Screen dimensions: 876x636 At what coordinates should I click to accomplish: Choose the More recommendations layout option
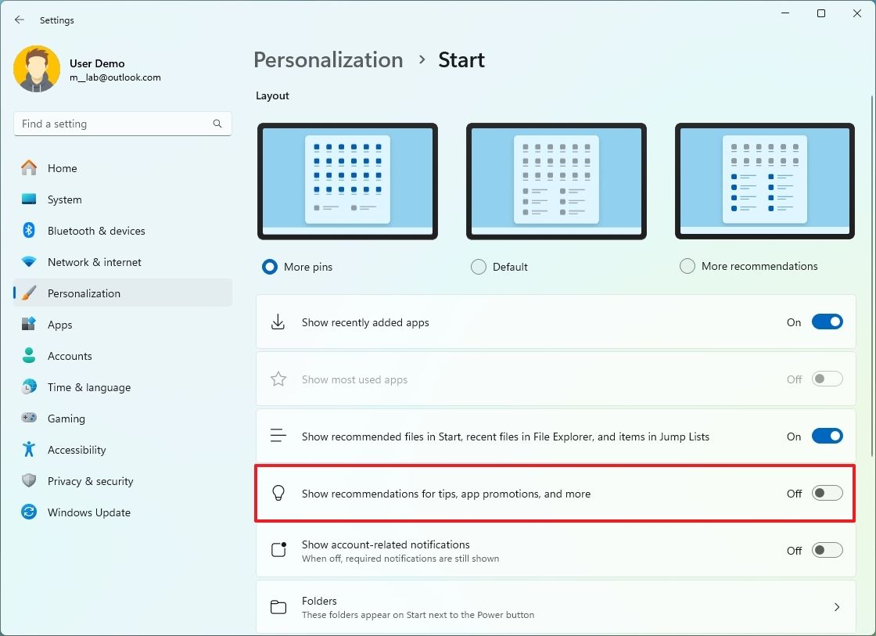[x=687, y=266]
